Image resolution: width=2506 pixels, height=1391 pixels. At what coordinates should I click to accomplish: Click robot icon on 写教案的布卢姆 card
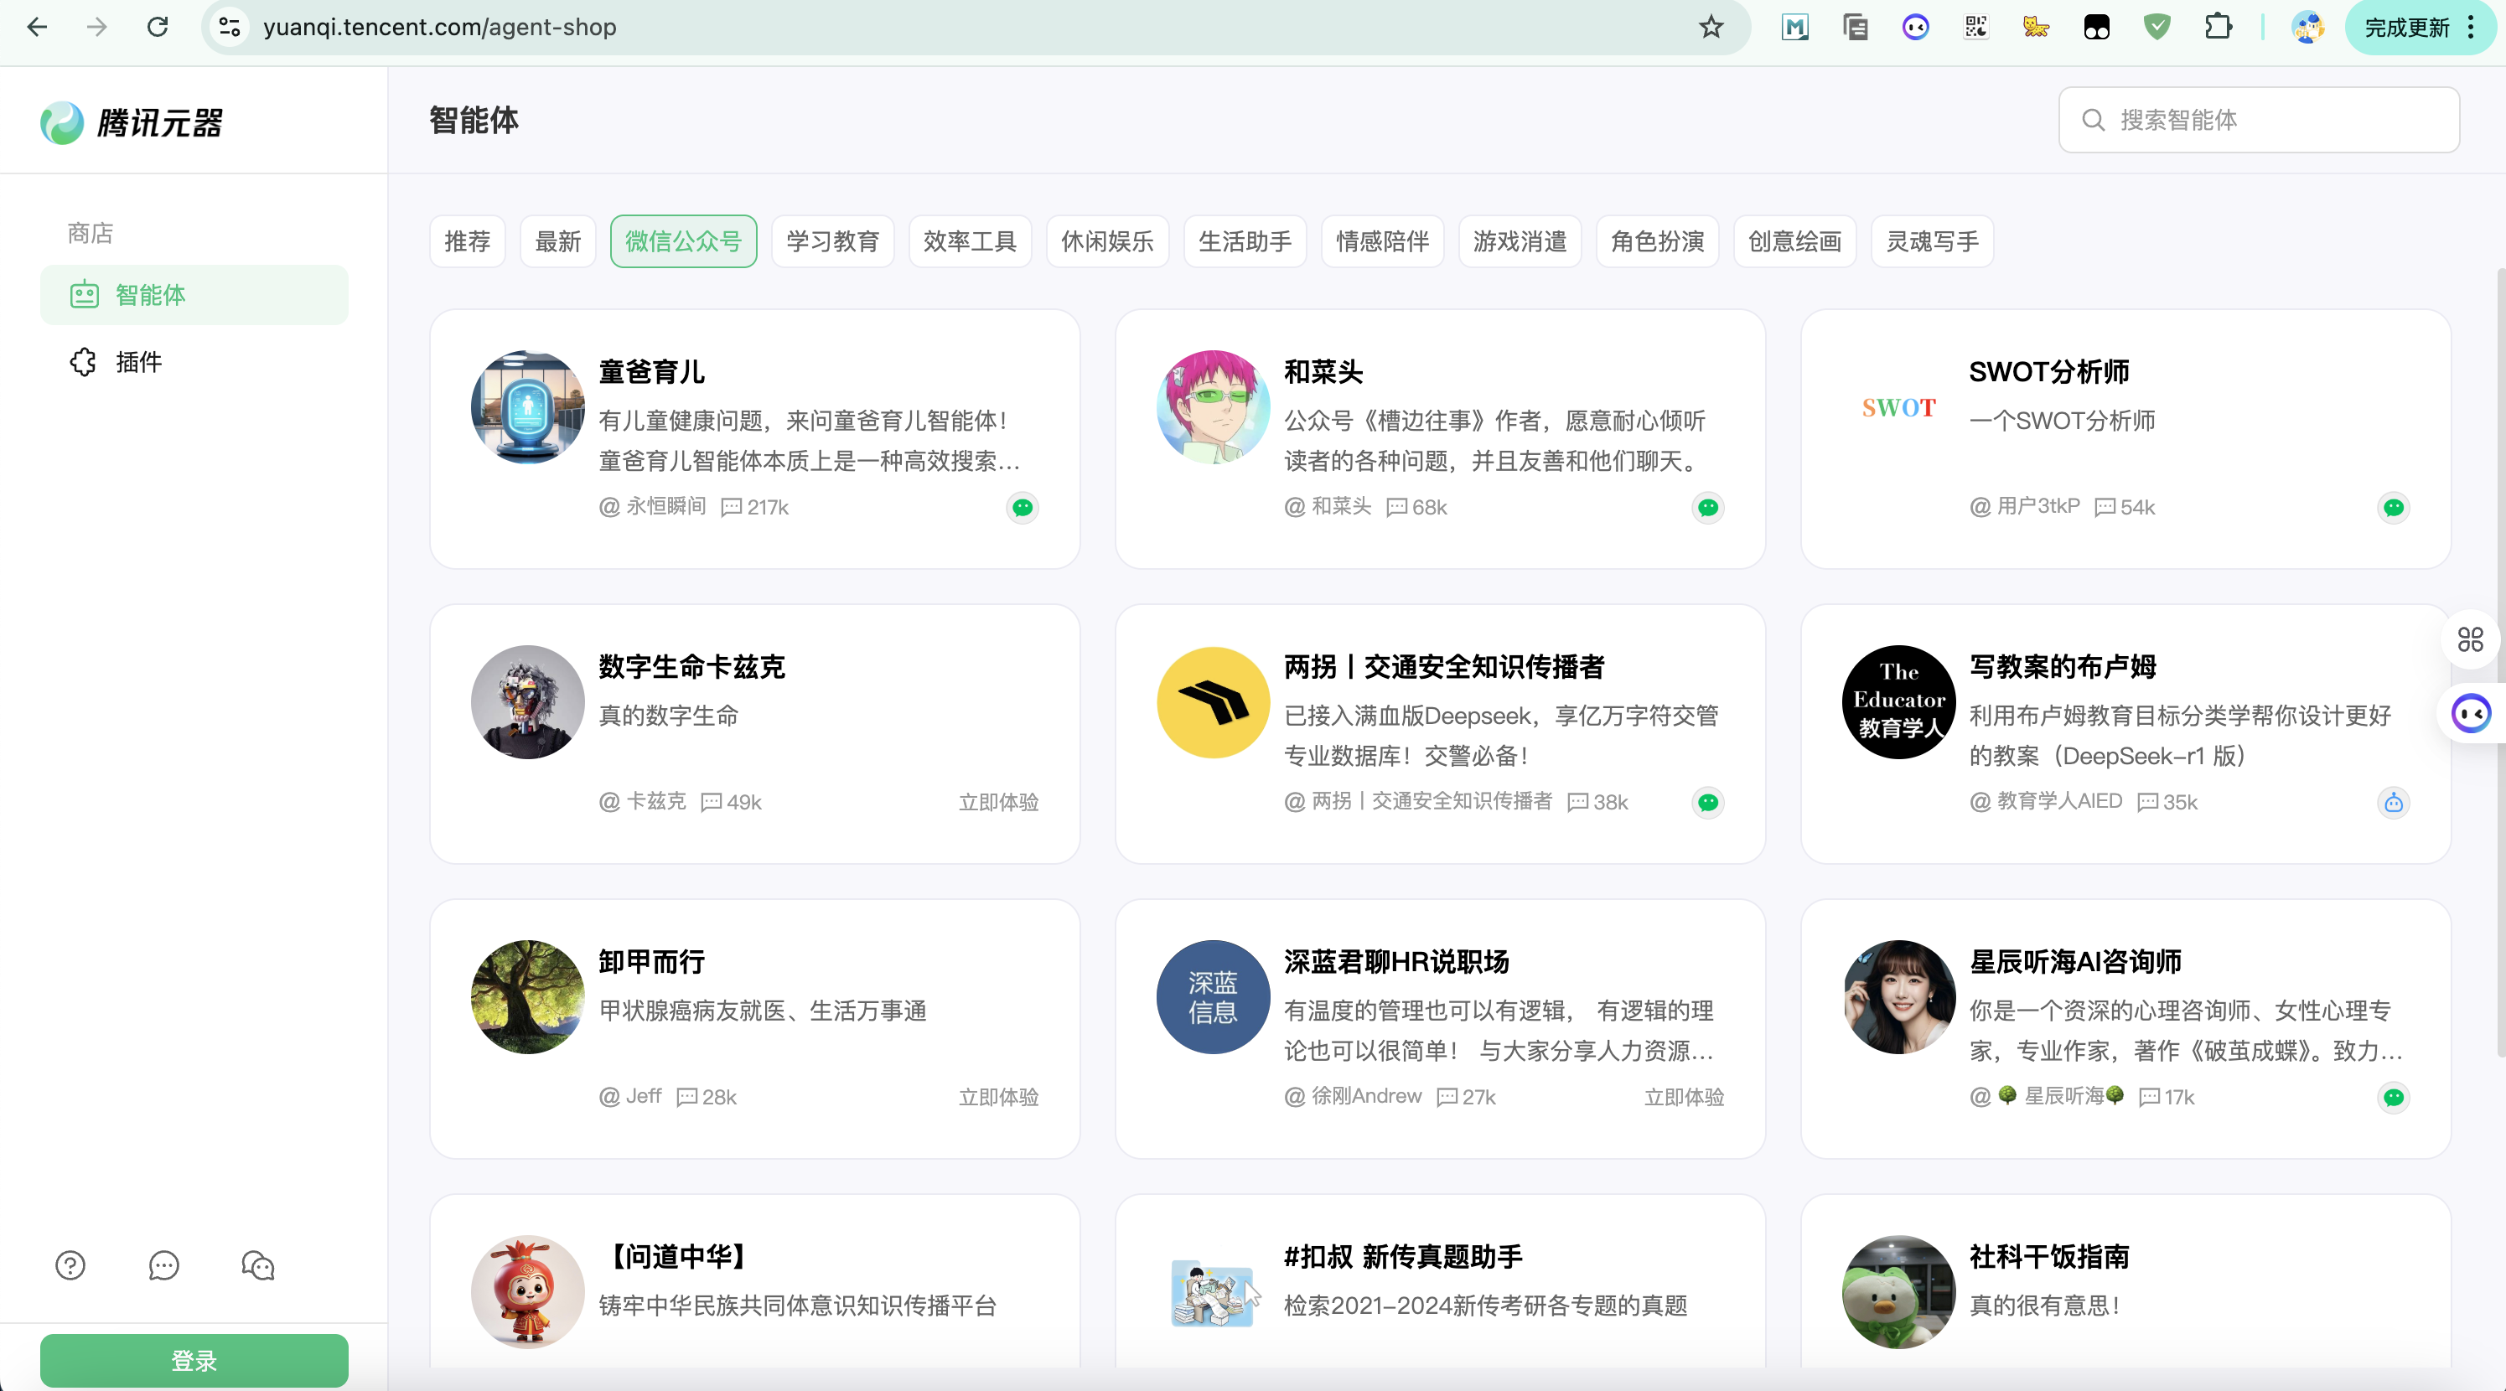[2393, 803]
